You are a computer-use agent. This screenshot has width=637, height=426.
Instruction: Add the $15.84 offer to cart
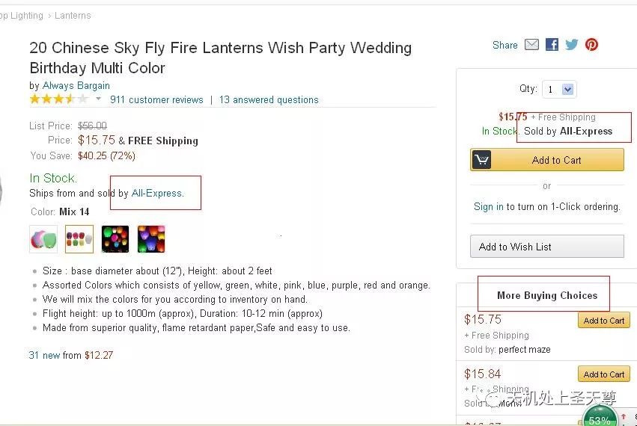point(603,374)
